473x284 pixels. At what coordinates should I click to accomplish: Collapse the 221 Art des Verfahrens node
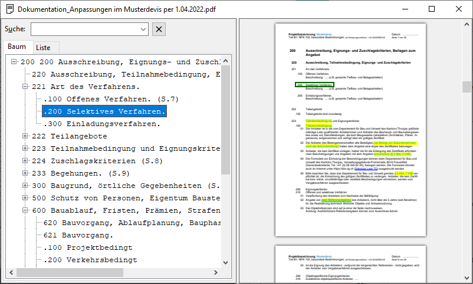[25, 87]
